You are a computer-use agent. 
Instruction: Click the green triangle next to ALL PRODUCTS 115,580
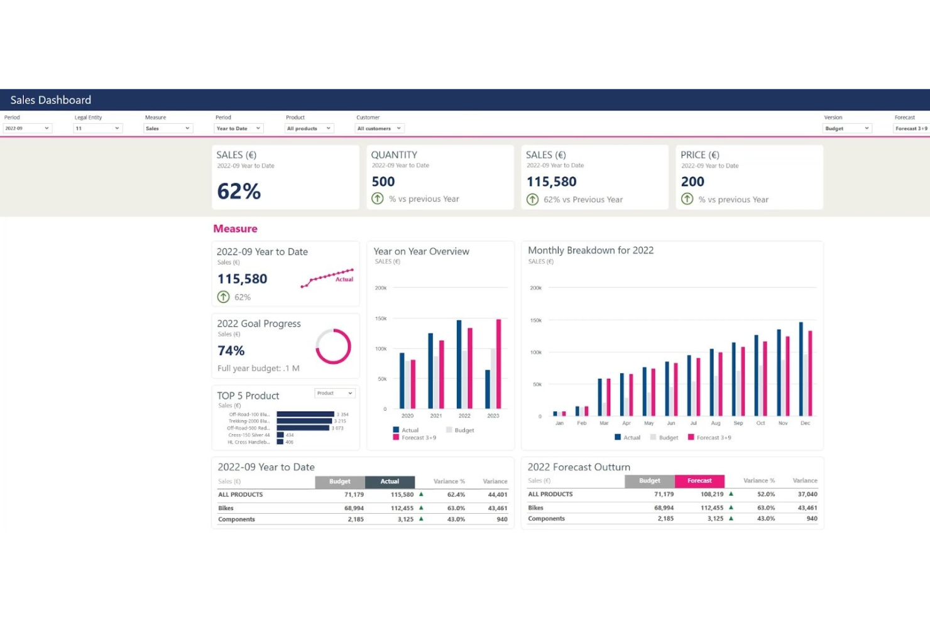pos(420,494)
